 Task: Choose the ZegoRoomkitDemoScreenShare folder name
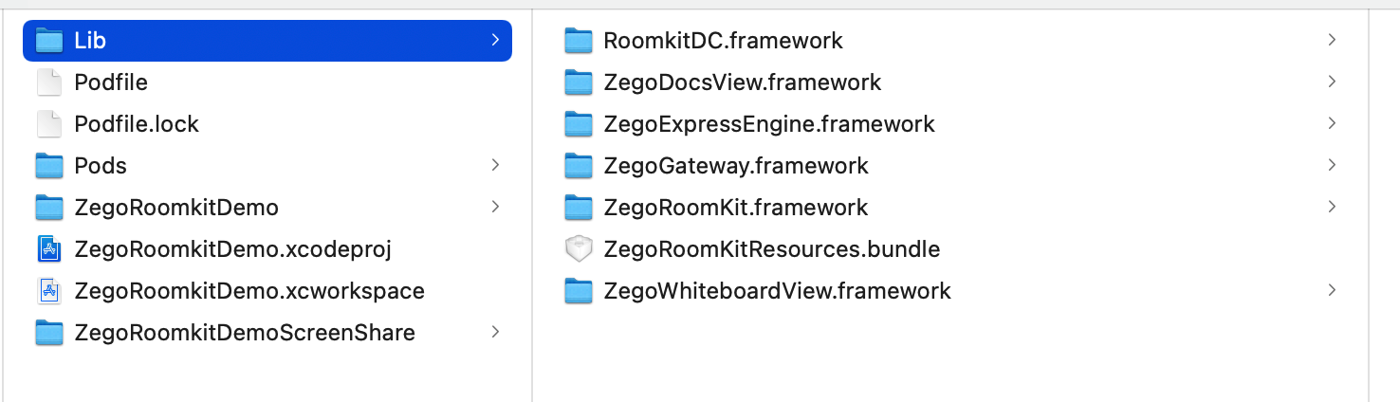coord(245,333)
